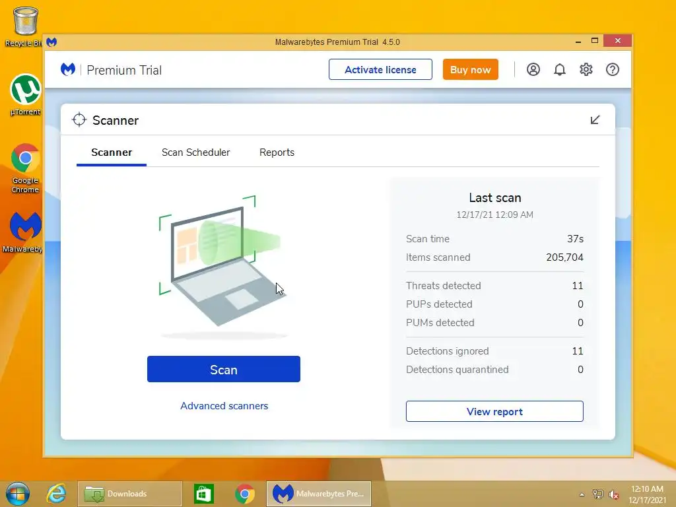Click the '205,704' items scanned value
The height and width of the screenshot is (507, 676).
(565, 257)
